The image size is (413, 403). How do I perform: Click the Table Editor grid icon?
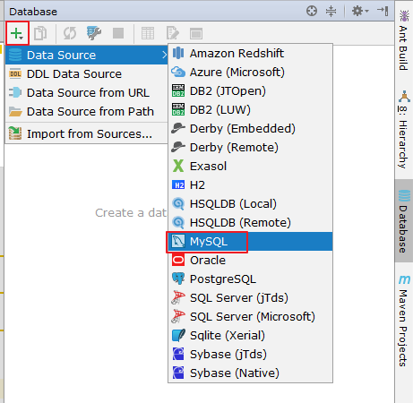tap(148, 33)
